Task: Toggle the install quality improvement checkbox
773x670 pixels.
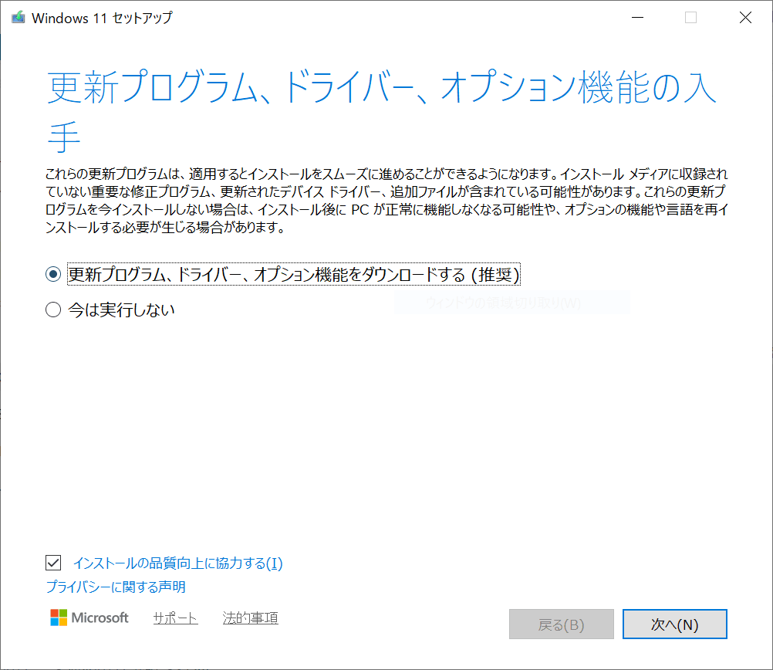Action: click(53, 563)
